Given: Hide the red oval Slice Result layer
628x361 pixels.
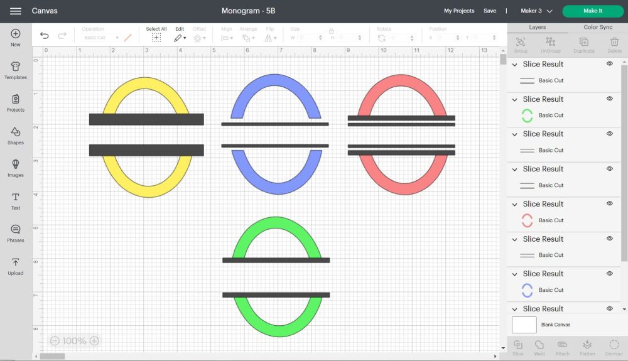Looking at the screenshot, I should coord(610,204).
